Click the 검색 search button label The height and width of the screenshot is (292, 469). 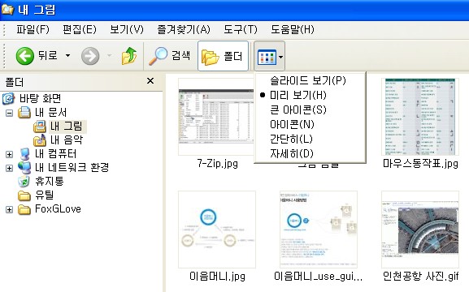(180, 55)
